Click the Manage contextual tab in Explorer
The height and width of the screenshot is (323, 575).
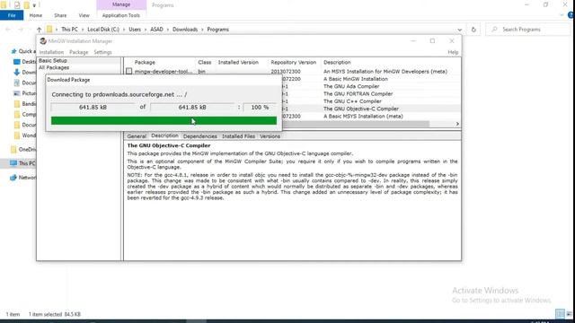pyautogui.click(x=121, y=4)
